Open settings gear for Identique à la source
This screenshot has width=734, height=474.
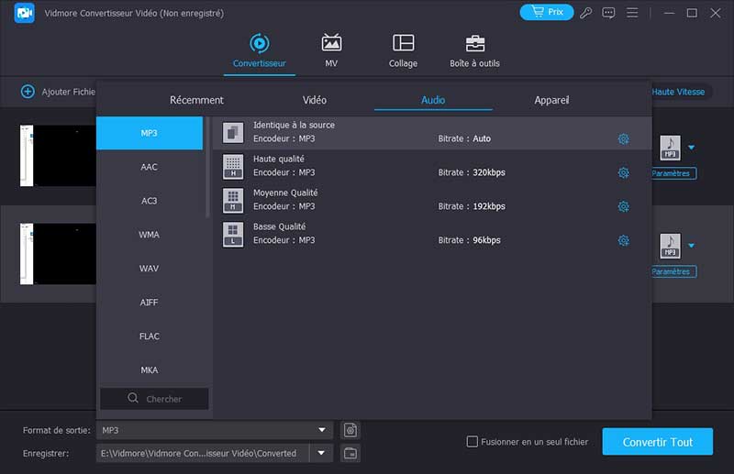623,139
